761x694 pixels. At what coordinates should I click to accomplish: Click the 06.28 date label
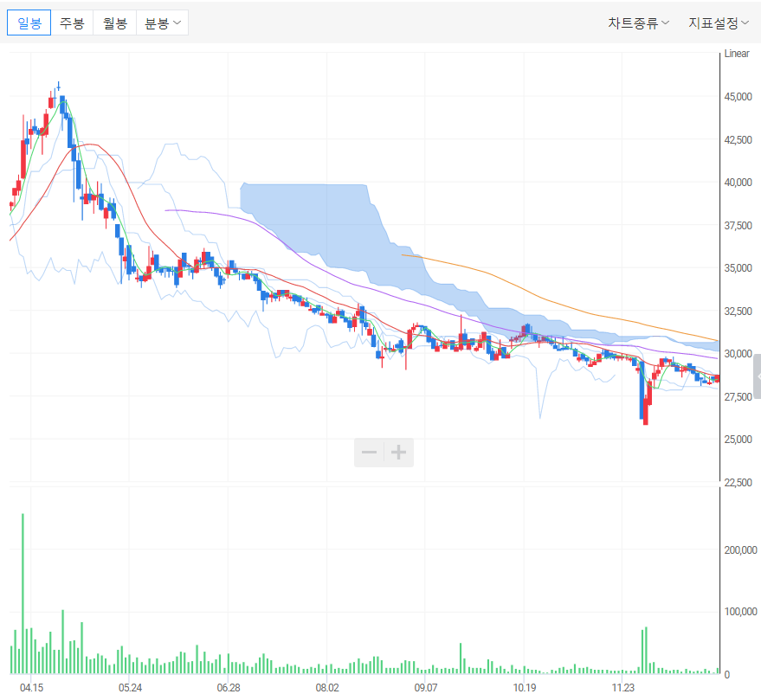(x=229, y=687)
